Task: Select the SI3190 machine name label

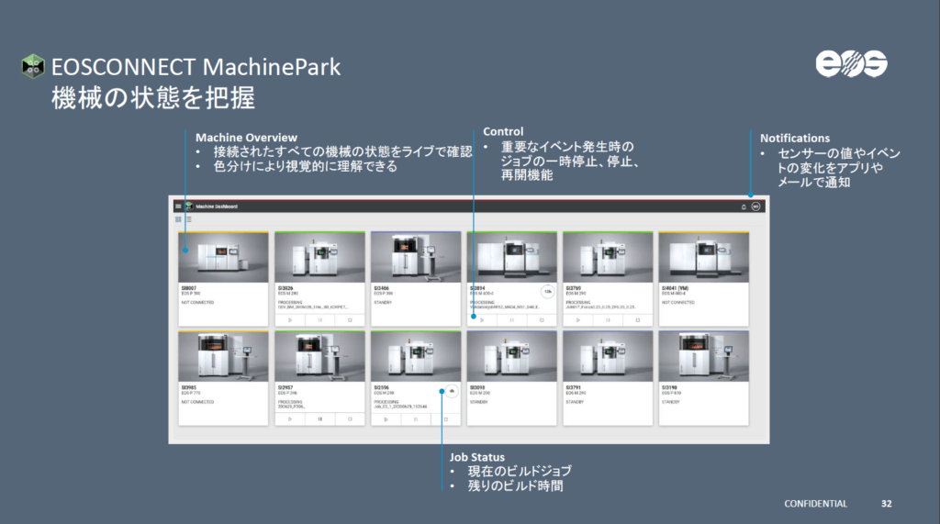Action: [669, 388]
